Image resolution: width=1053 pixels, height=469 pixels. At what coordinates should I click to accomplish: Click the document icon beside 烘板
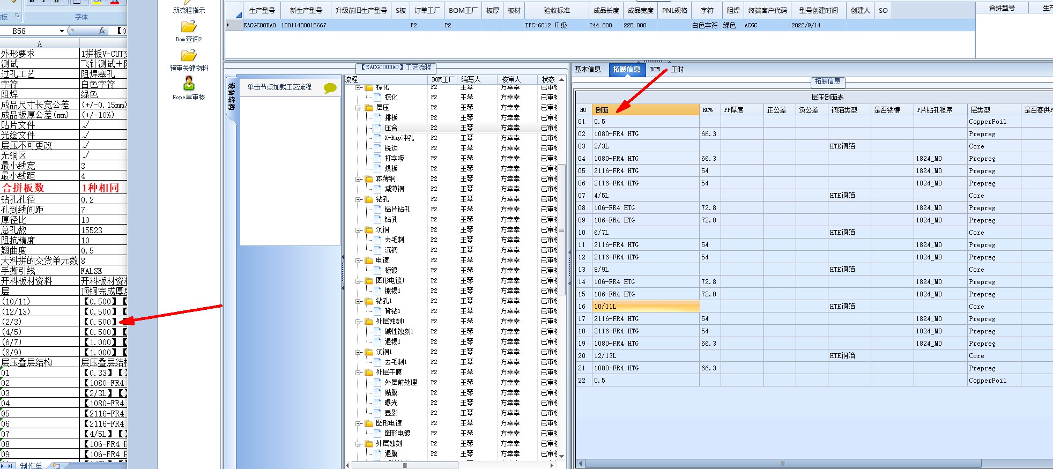point(377,168)
